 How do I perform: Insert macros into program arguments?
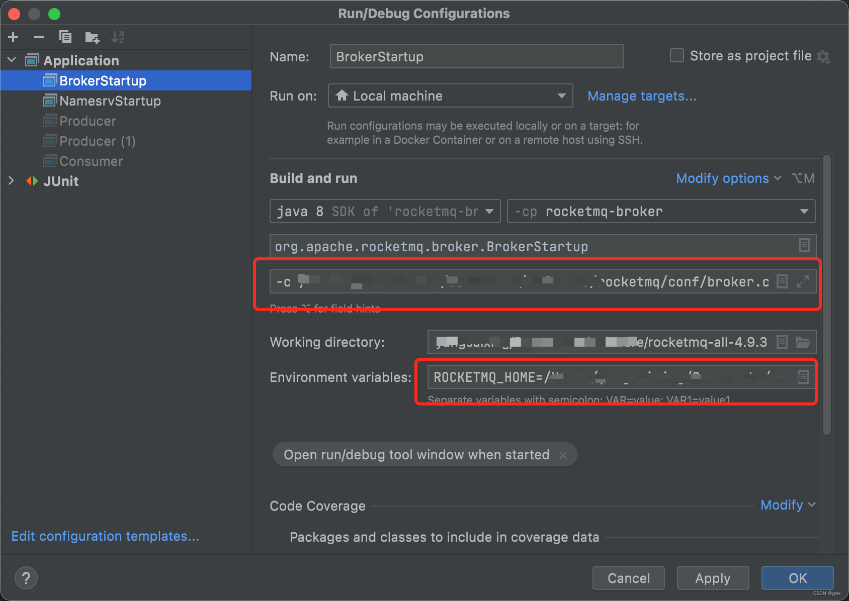[x=782, y=281]
